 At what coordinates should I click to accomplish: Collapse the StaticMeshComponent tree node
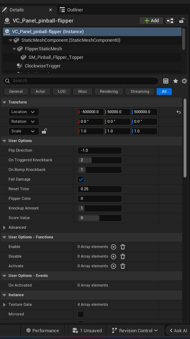[11, 40]
